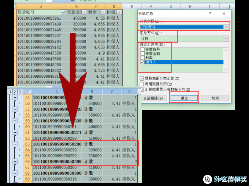This screenshot has width=249, height=186.
Task: Select column C header in lower sheet
Action: [x=112, y=92]
